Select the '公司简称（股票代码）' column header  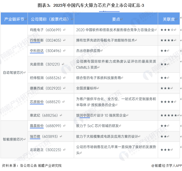(x=51, y=19)
